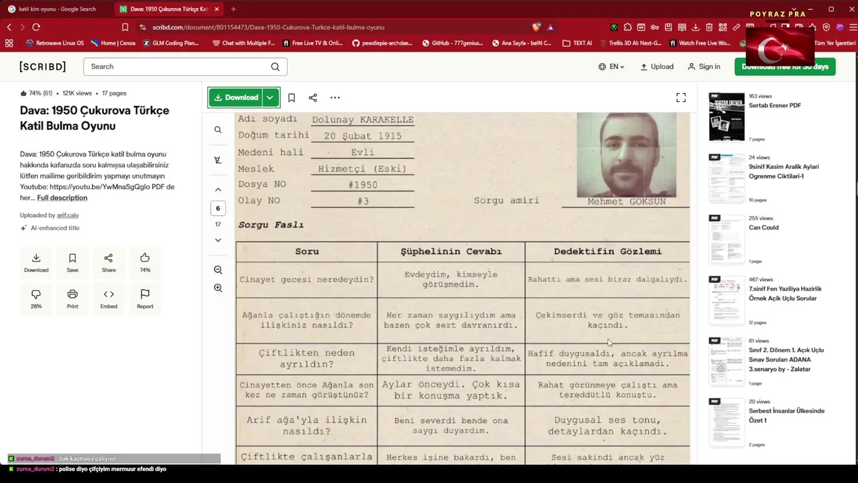858x483 pixels.
Task: Search inside the document with the magnifier icon
Action: [218, 129]
